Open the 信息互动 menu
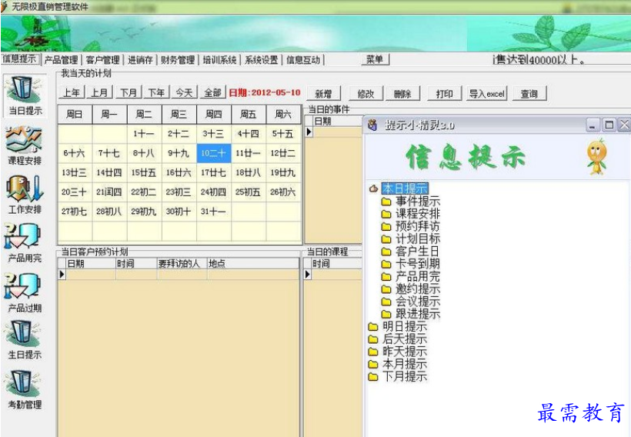 tap(303, 60)
